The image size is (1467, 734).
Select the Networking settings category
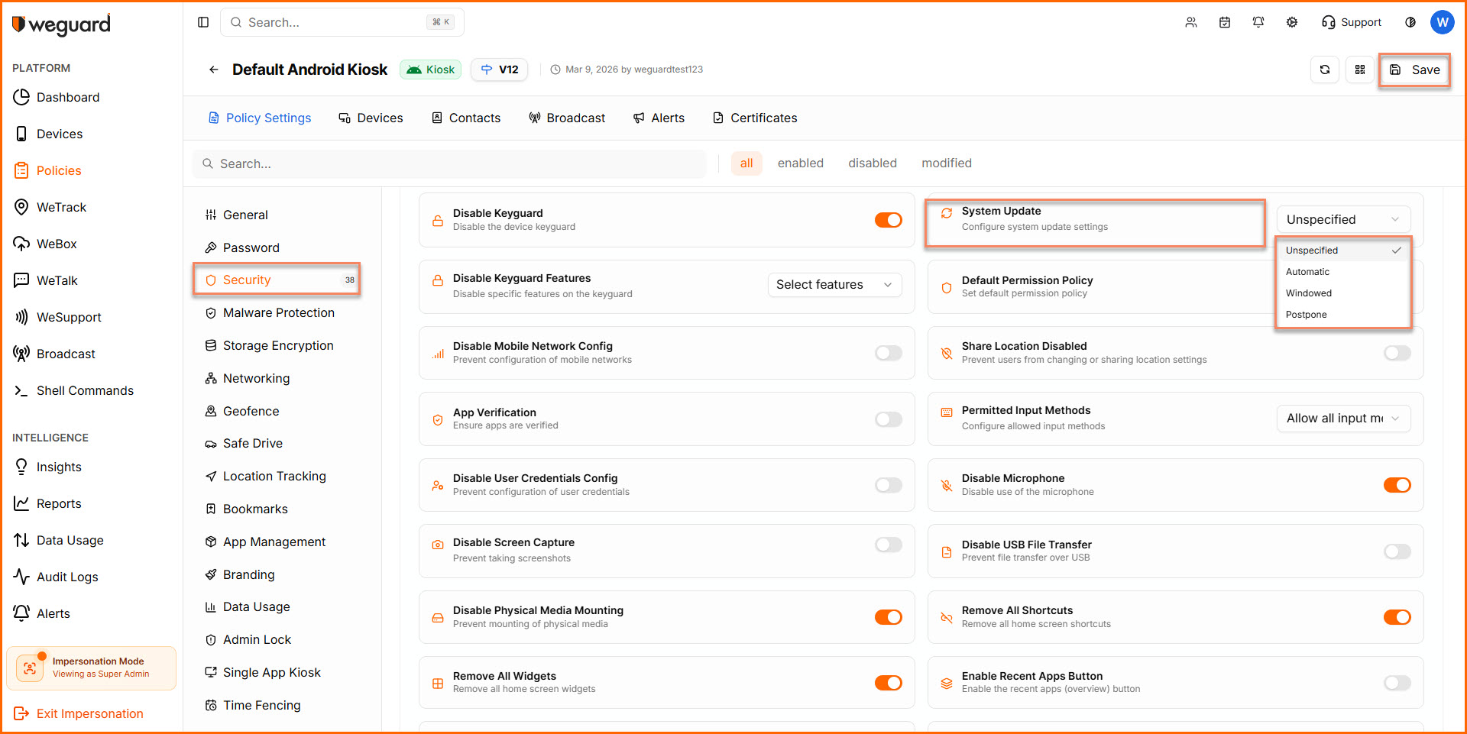tap(256, 378)
